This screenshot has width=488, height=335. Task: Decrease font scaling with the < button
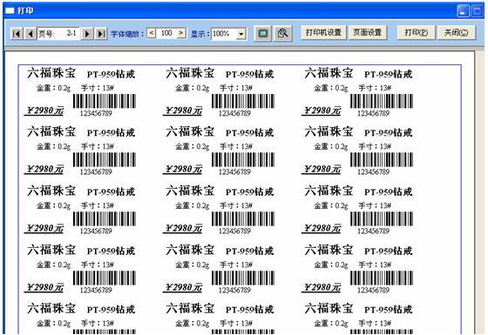(152, 33)
